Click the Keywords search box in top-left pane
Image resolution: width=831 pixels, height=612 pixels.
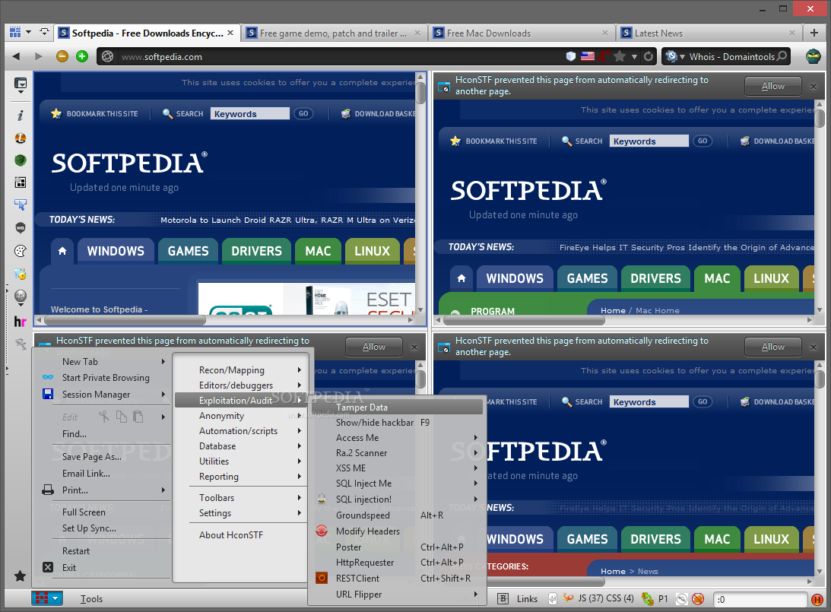[x=250, y=113]
